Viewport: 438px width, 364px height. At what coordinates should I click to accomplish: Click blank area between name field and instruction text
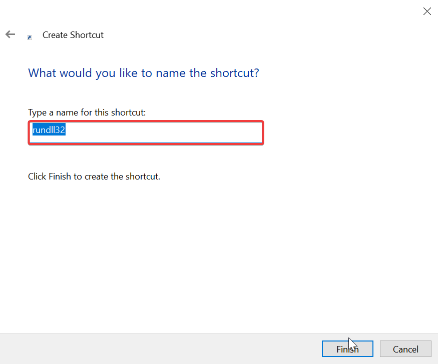(150, 159)
